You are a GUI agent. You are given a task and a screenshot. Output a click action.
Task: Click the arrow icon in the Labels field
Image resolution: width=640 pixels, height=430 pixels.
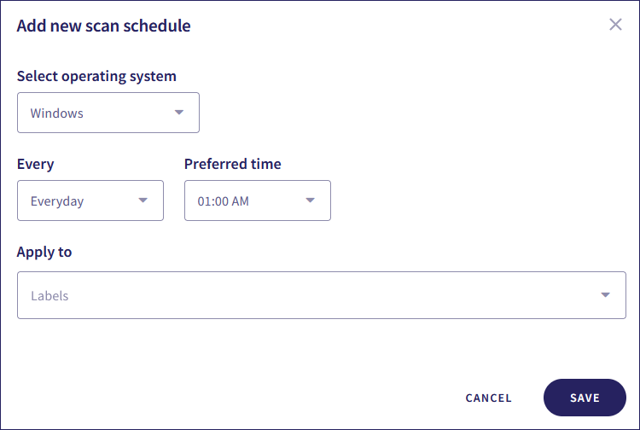[x=605, y=295]
